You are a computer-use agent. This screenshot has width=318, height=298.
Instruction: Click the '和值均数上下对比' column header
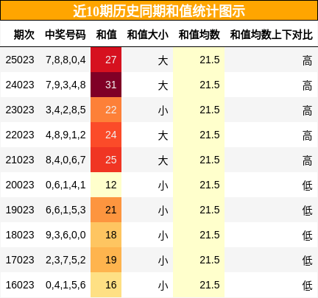(272, 35)
